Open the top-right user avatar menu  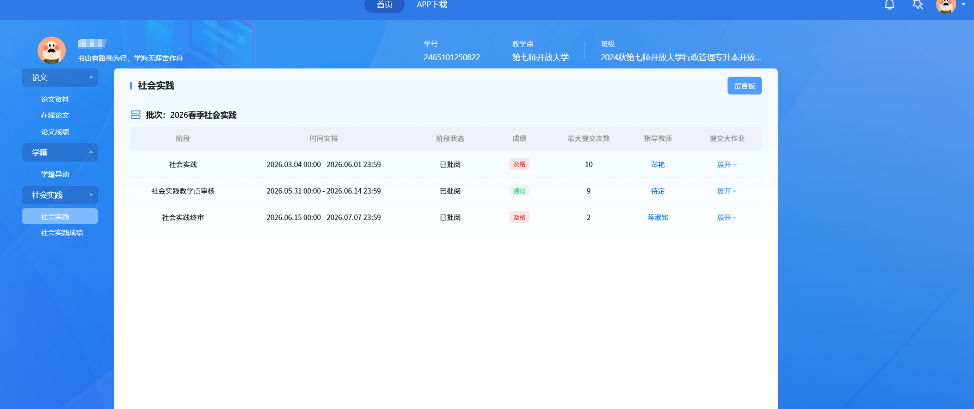coord(946,5)
